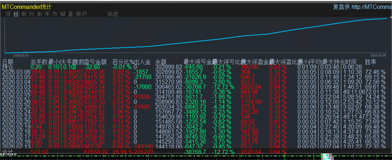Select the 币 symbol tab
The height and width of the screenshot is (160, 392).
55,14
